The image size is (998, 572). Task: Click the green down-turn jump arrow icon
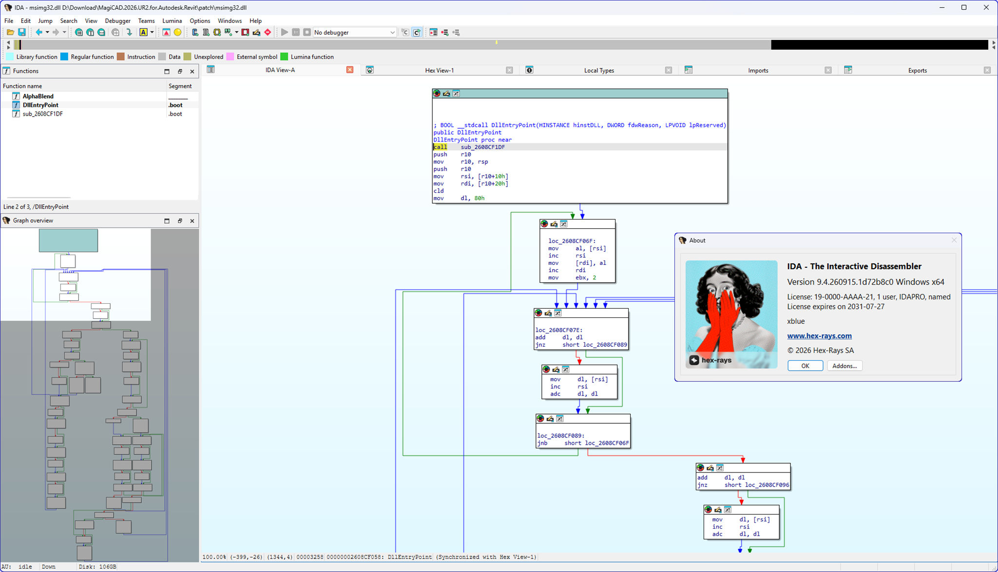point(129,32)
